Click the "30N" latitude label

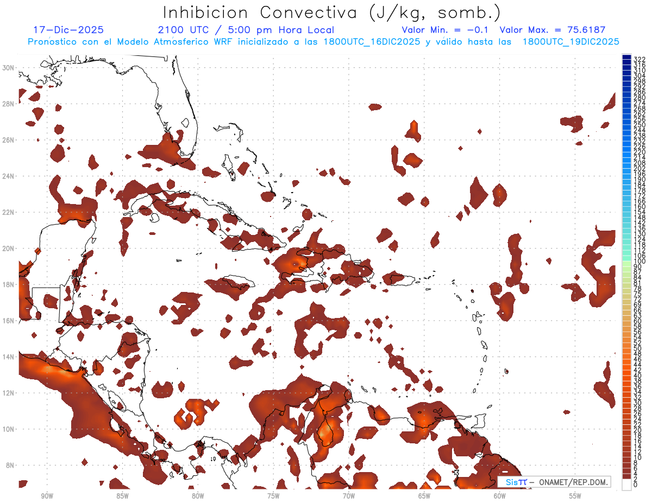click(9, 68)
